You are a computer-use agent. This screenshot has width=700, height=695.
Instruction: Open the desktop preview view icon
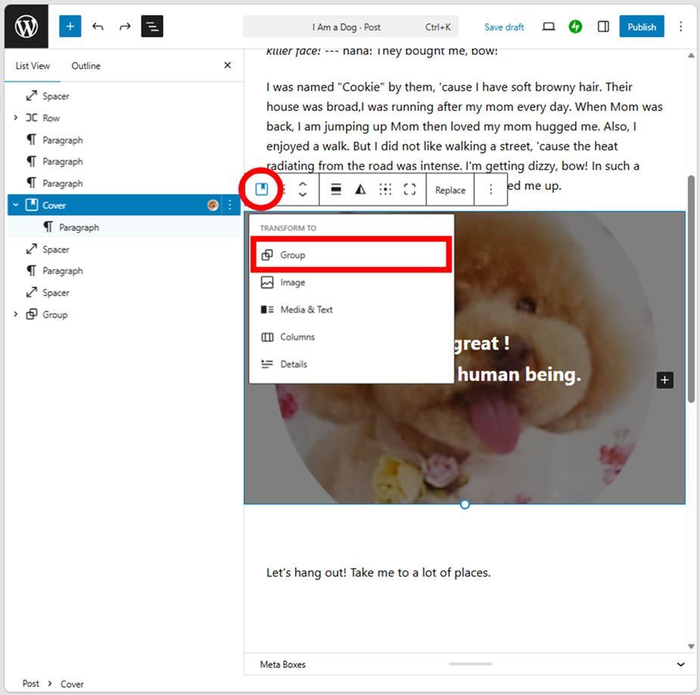pyautogui.click(x=549, y=26)
